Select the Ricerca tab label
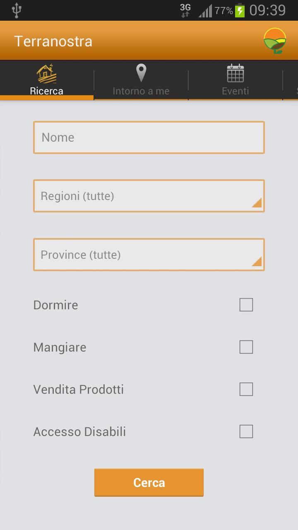This screenshot has width=298, height=530. pyautogui.click(x=46, y=91)
